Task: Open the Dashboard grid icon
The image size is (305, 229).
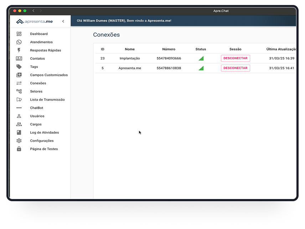Action: [19, 34]
